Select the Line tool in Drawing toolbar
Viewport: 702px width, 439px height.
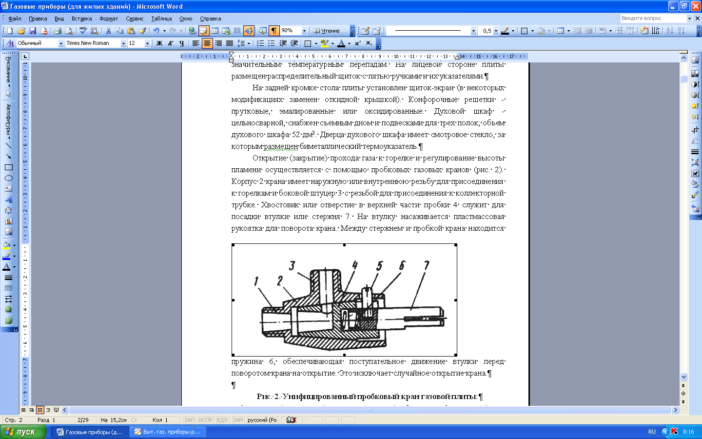[8, 145]
